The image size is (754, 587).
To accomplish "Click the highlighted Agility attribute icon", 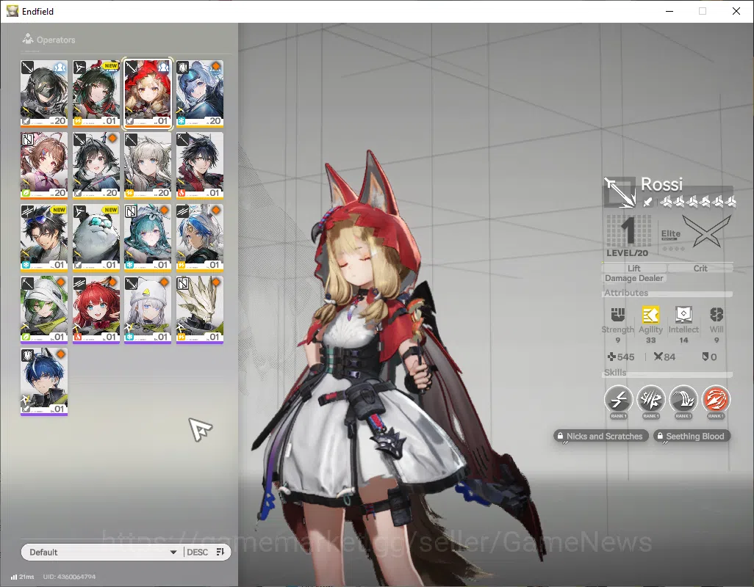I will [650, 315].
